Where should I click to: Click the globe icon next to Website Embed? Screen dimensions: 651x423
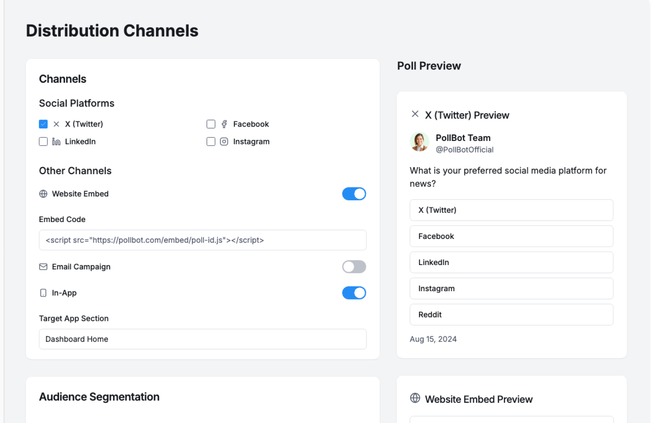pos(43,194)
